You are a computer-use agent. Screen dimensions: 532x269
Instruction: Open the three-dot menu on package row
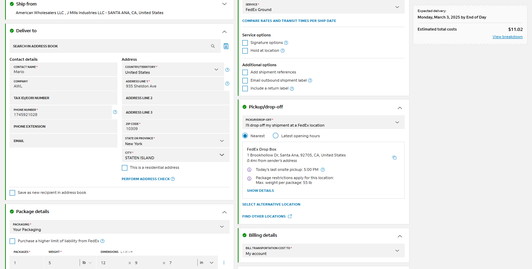pos(224,262)
